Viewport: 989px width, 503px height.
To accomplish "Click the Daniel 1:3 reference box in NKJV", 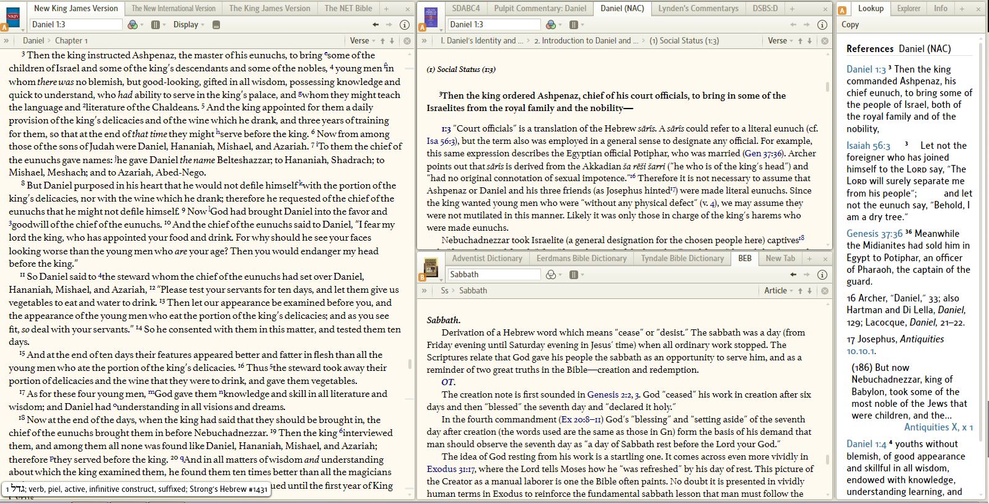I will point(76,25).
